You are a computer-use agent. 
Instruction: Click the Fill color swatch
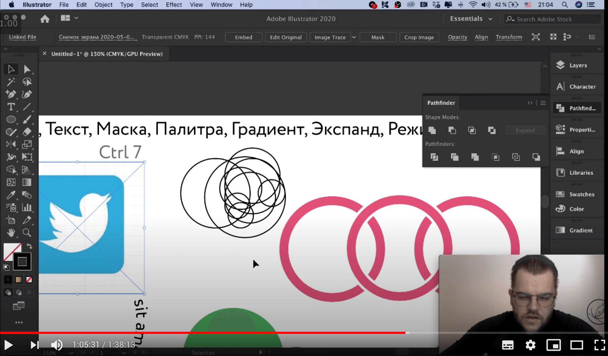click(12, 251)
